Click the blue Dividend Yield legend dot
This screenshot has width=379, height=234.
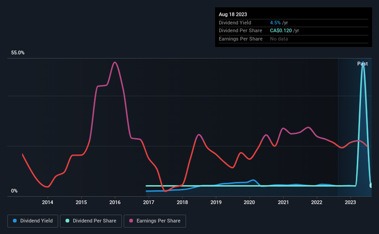(15, 221)
